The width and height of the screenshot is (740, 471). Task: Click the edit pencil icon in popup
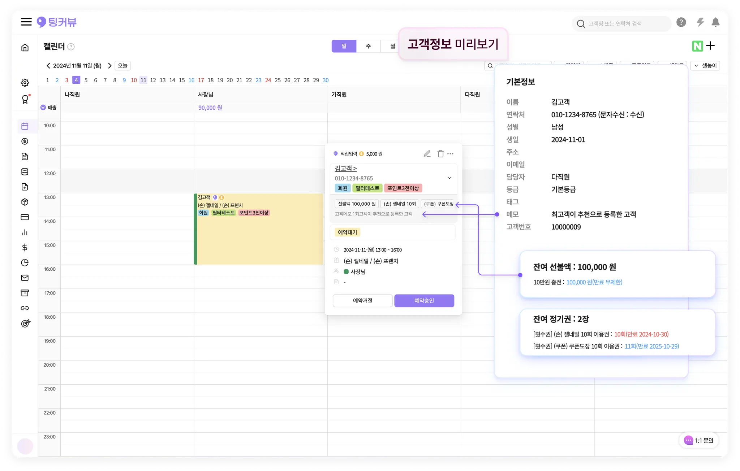(x=427, y=154)
